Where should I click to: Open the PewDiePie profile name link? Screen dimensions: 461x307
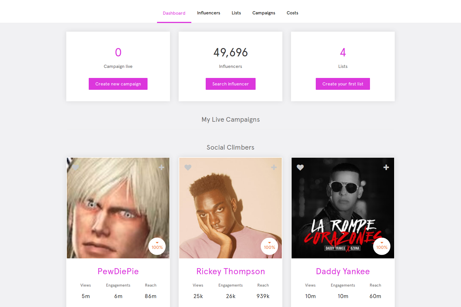tap(118, 271)
